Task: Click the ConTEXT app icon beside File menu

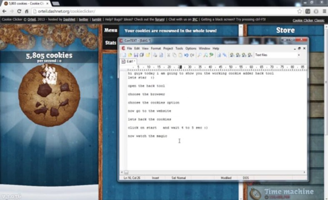Action: pyautogui.click(x=123, y=48)
